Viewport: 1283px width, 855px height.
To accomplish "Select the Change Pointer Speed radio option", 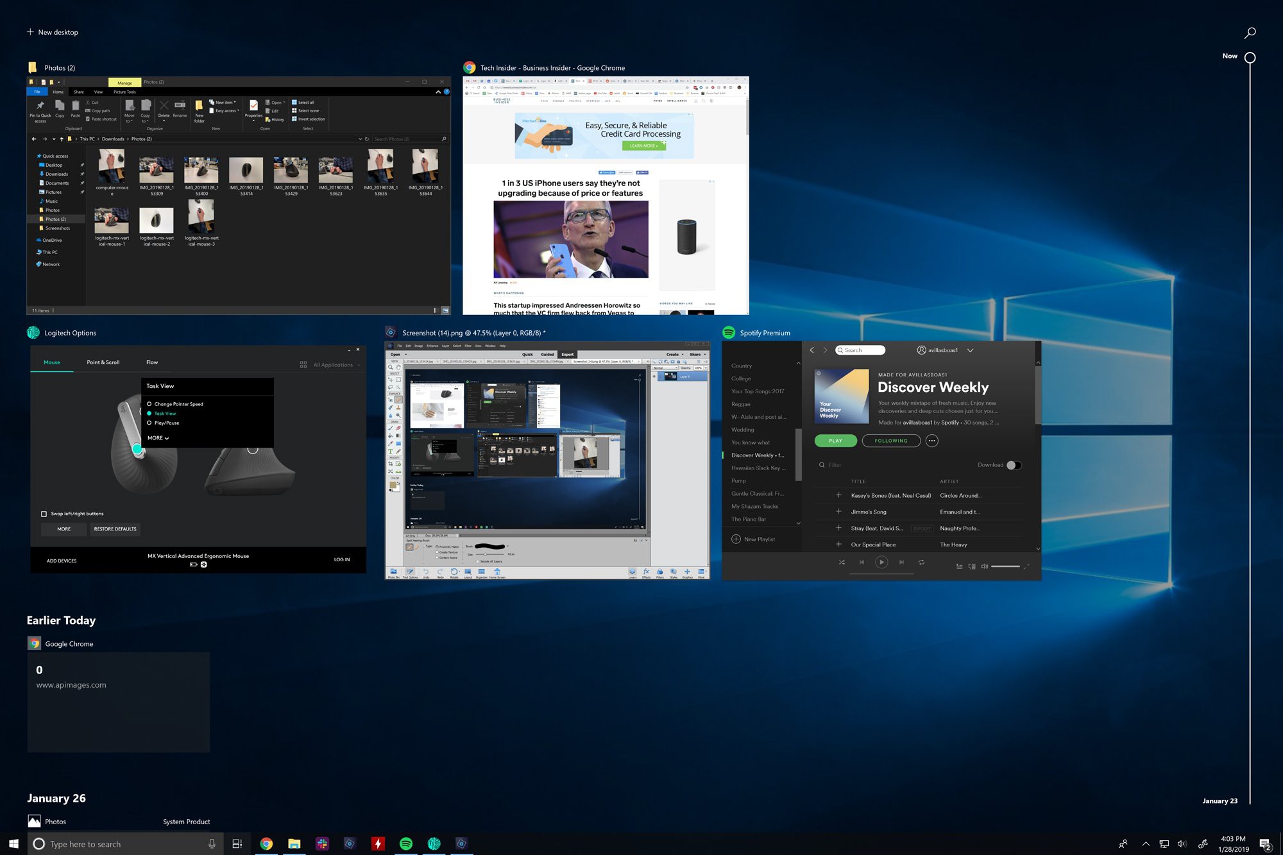I will [149, 404].
